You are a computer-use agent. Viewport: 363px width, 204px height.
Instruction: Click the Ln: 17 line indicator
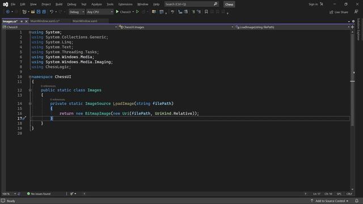tap(316, 194)
